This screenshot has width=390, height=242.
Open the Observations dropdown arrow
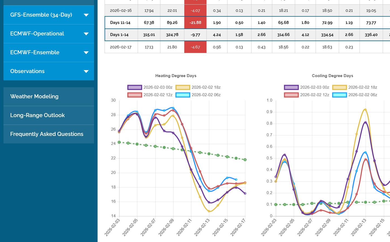pyautogui.click(x=86, y=71)
